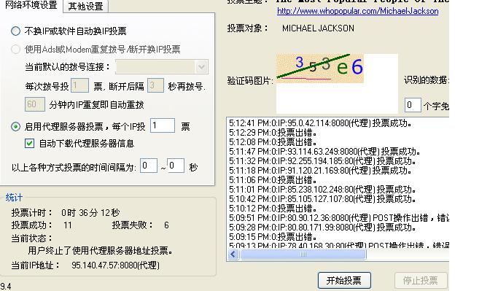Click the 断开后隔 seconds input field
Screen dimensions: 498x291
155,85
